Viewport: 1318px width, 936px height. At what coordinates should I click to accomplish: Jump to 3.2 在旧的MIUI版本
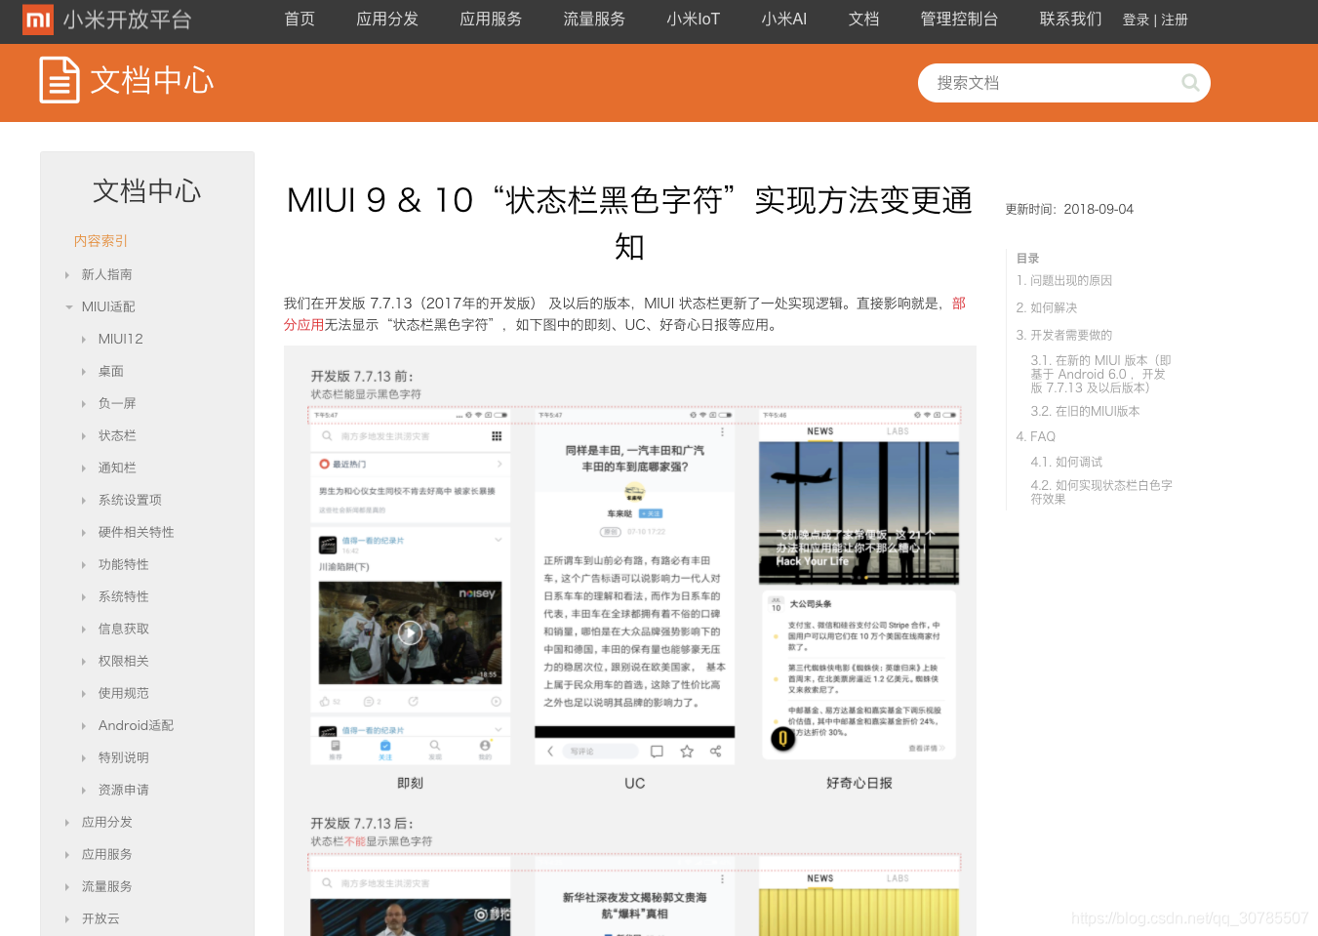click(1086, 411)
